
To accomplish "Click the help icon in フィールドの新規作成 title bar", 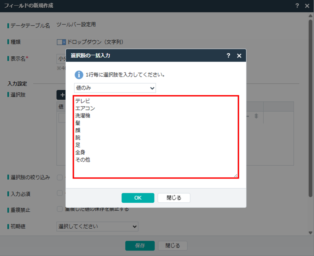I will point(297,6).
